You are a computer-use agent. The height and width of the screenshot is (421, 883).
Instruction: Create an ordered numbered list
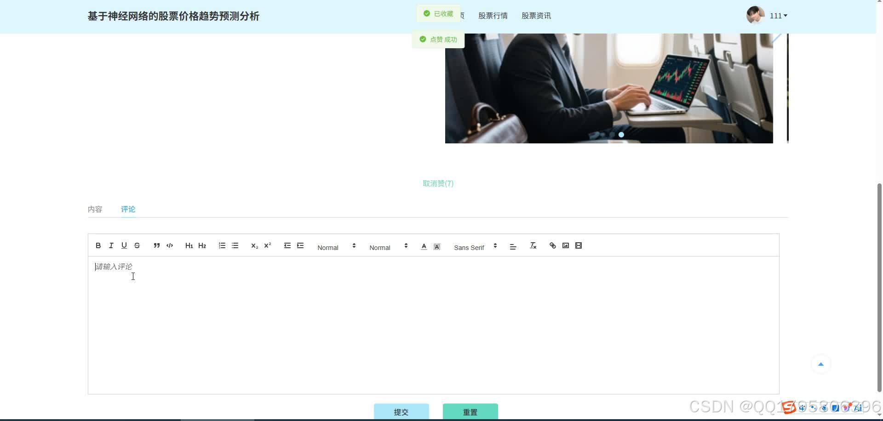coord(222,245)
